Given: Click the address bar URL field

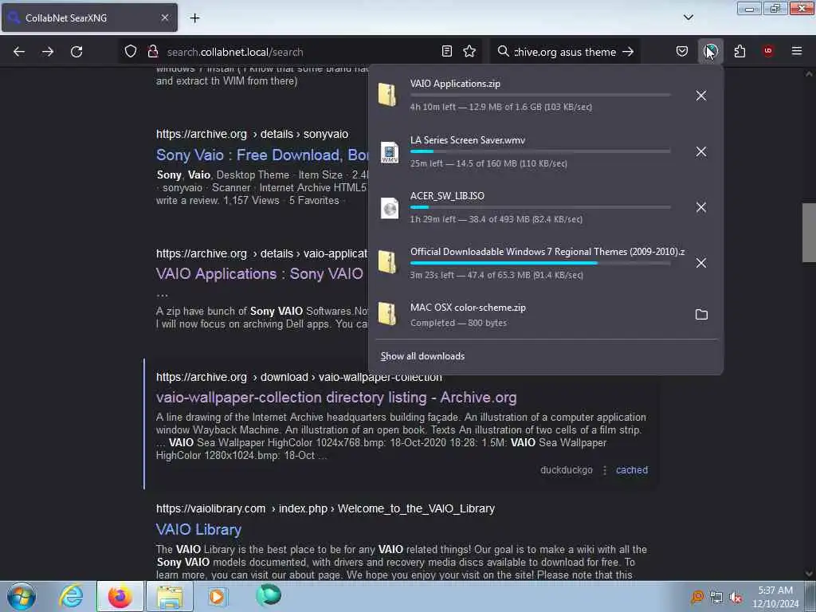Looking at the screenshot, I should (300, 52).
